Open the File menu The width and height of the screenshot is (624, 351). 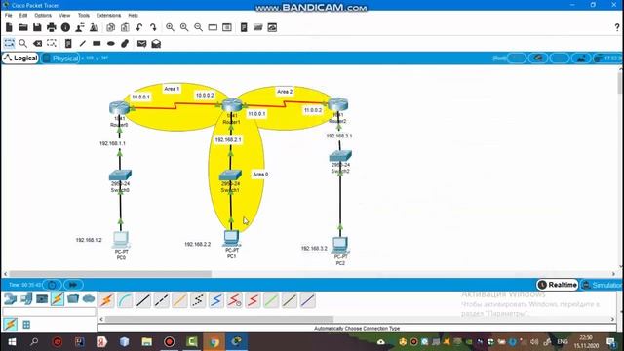pyautogui.click(x=9, y=16)
